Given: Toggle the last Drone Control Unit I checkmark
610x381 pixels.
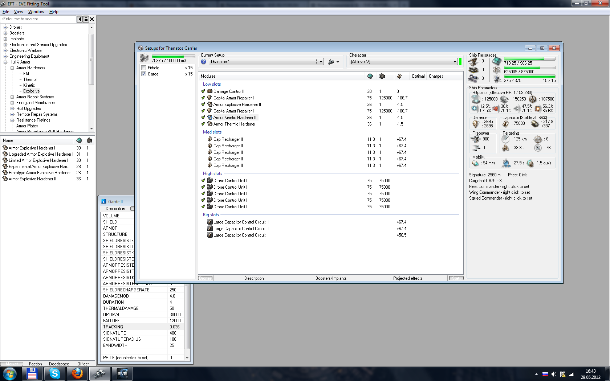Looking at the screenshot, I should pos(203,207).
